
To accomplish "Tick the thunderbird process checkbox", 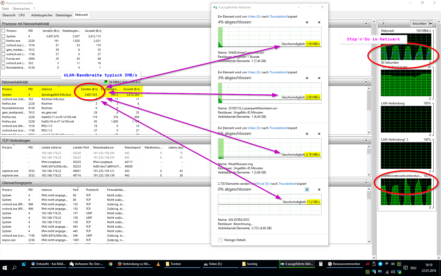I will [x=3, y=68].
